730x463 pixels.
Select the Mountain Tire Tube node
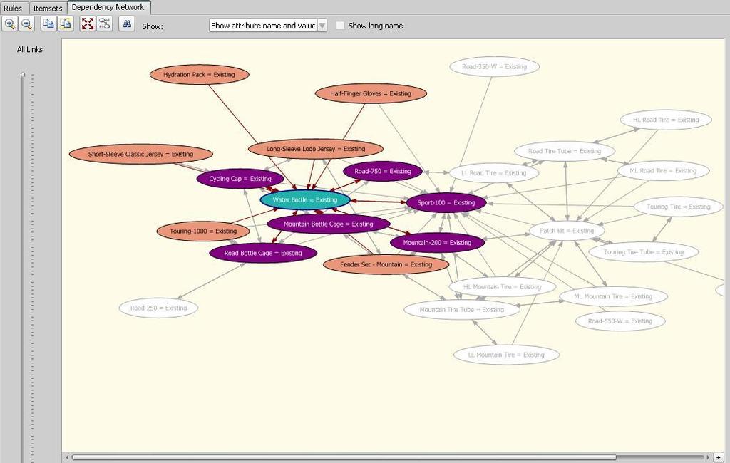tap(462, 309)
